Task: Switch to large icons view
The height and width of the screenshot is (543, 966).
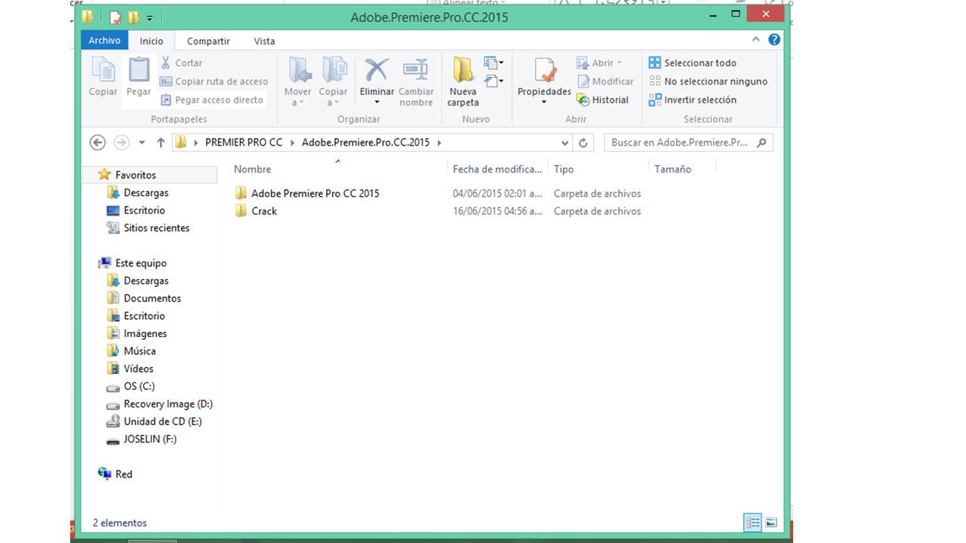Action: coord(771,522)
